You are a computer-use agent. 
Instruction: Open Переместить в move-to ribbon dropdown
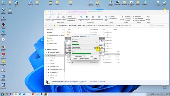81,18
